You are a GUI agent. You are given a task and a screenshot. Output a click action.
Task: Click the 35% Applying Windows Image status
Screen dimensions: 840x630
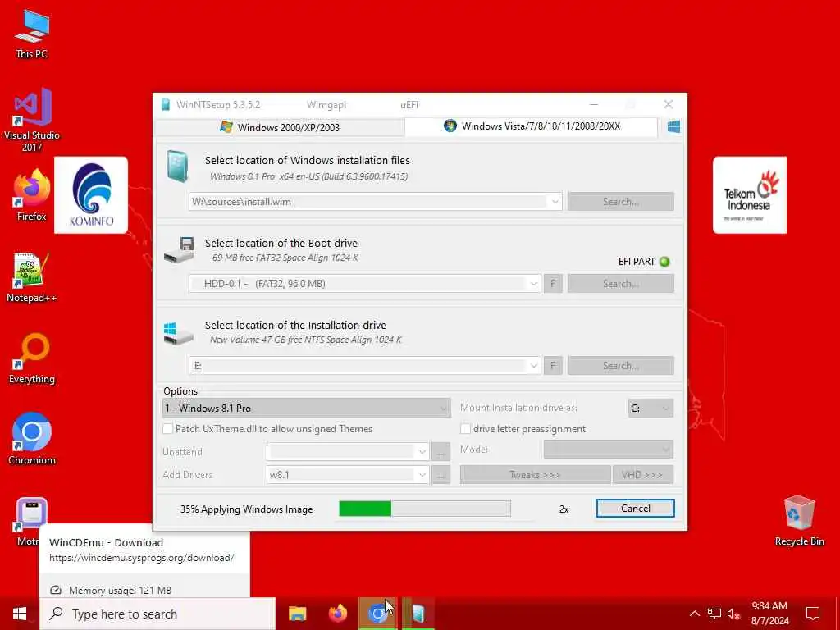click(x=246, y=509)
